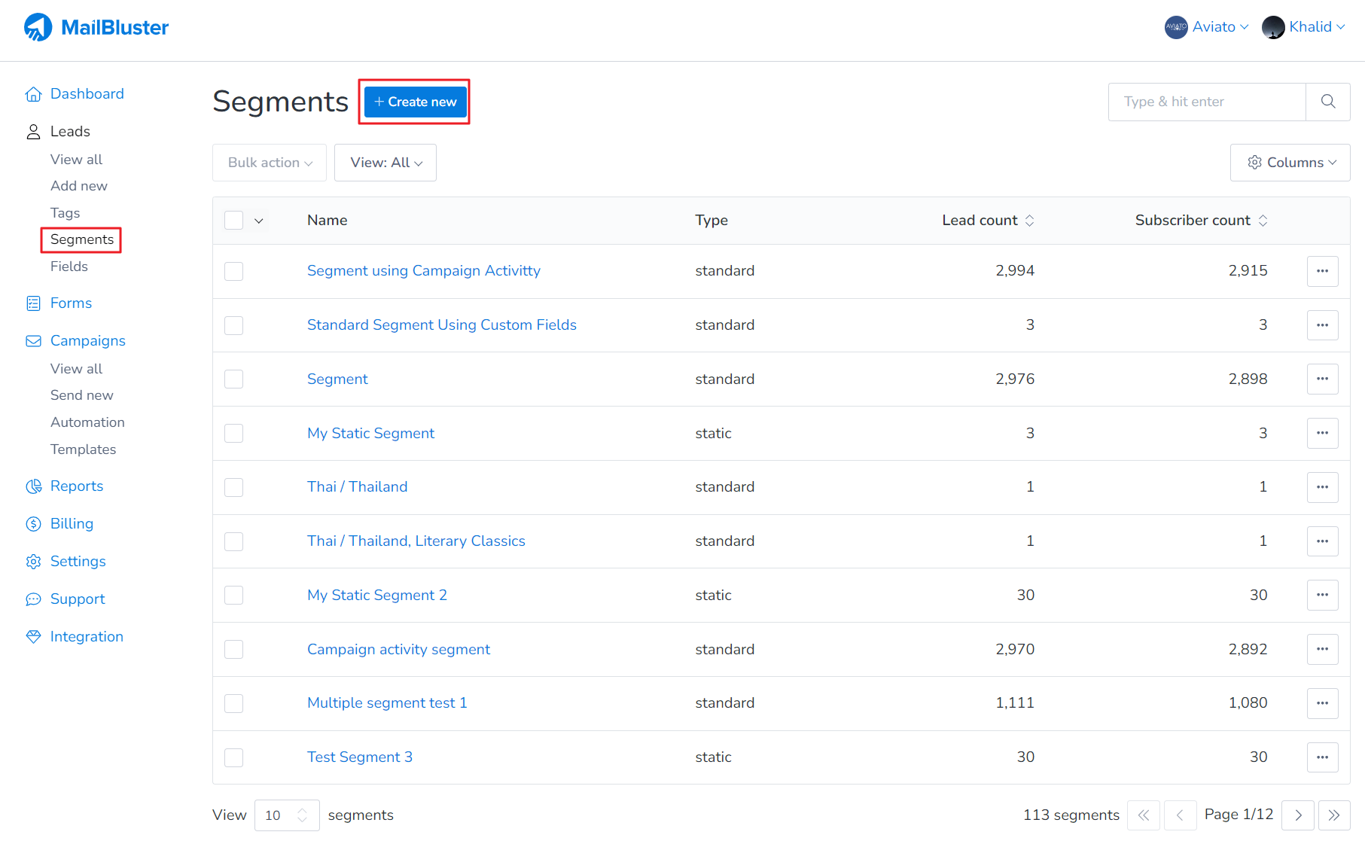Screen dimensions: 1365x844
Task: Click the Dashboard home icon
Action: pyautogui.click(x=33, y=94)
